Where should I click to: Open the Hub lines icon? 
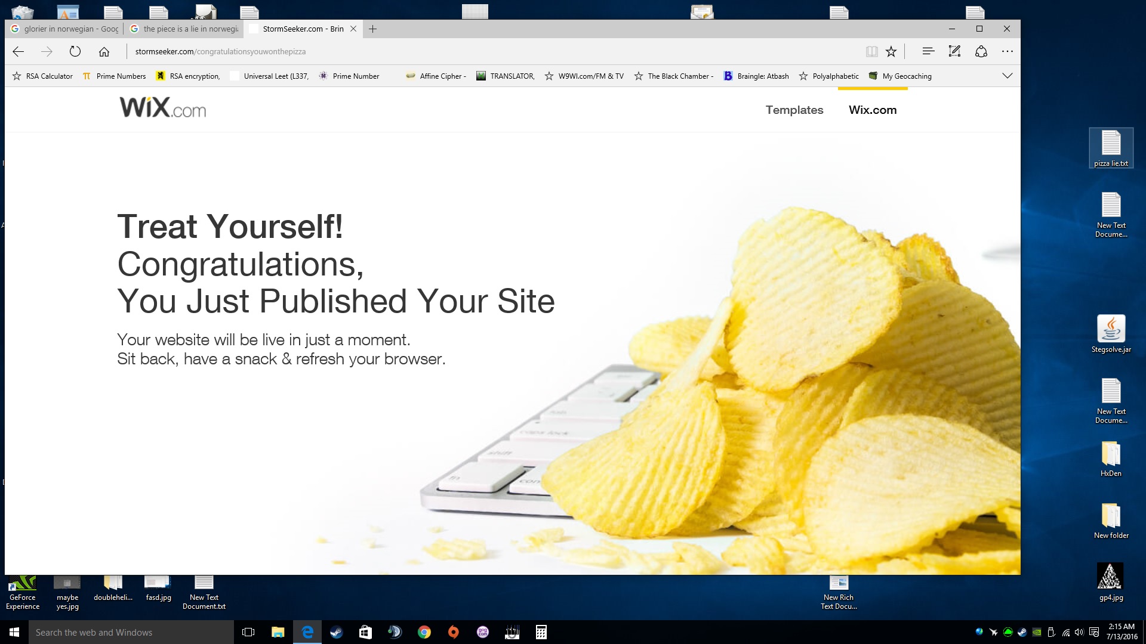pos(928,52)
